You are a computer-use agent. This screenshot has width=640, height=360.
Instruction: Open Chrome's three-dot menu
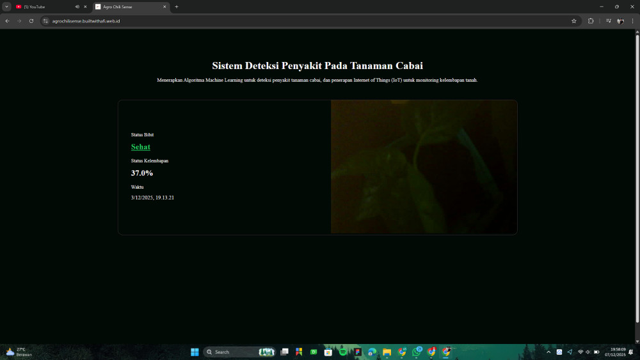pos(632,20)
